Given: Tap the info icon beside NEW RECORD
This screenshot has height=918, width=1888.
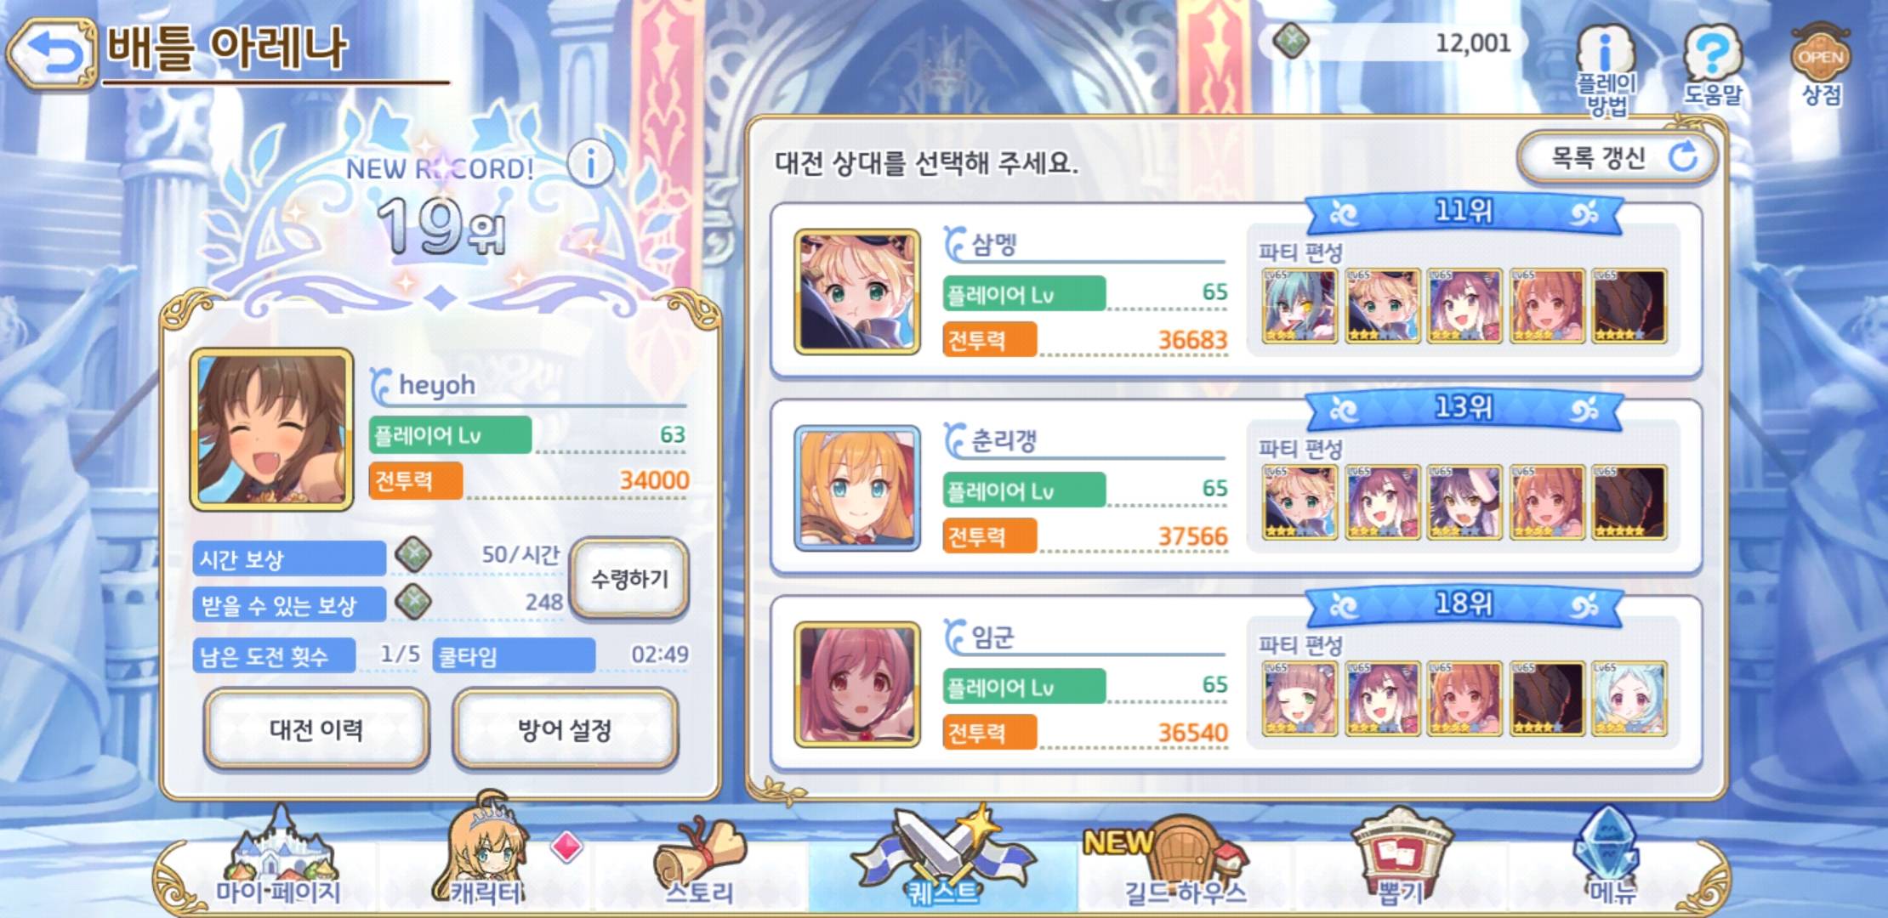Looking at the screenshot, I should [x=590, y=161].
